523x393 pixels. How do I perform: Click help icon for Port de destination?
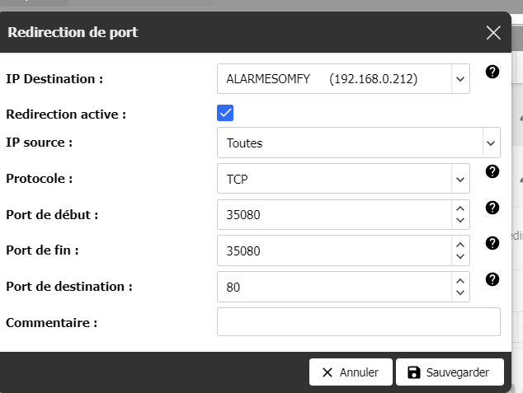(x=492, y=279)
